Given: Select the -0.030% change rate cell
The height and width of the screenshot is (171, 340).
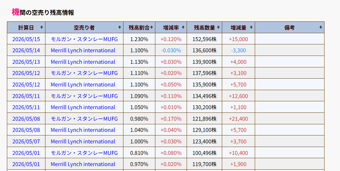Looking at the screenshot, I should tap(171, 51).
